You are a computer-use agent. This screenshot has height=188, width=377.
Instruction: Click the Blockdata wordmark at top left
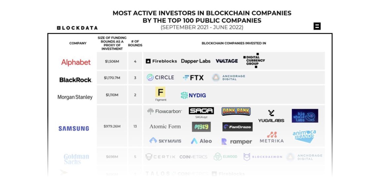tap(77, 28)
